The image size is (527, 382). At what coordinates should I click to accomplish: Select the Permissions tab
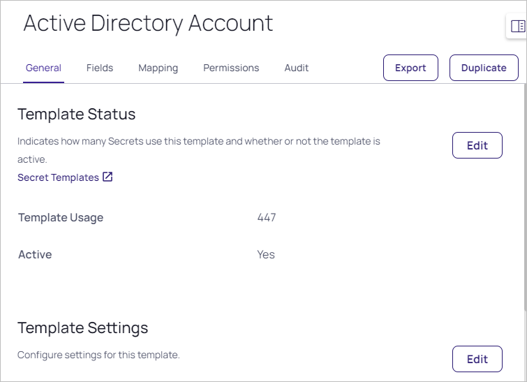(231, 68)
